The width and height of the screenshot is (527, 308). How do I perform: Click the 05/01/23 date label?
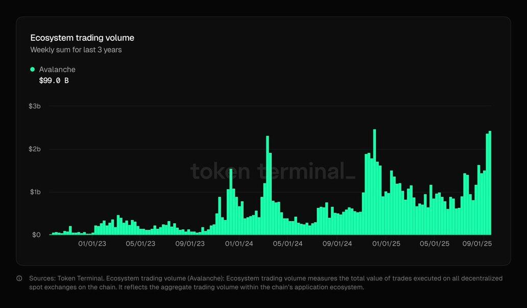coord(140,244)
